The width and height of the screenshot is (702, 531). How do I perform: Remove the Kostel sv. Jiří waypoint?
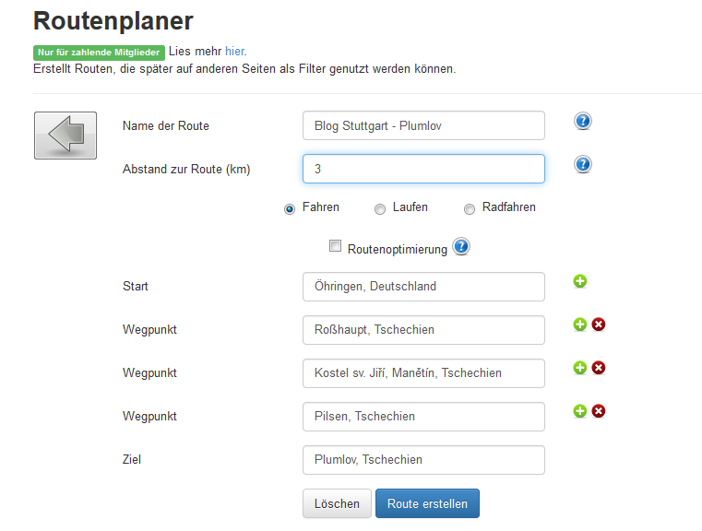point(599,368)
